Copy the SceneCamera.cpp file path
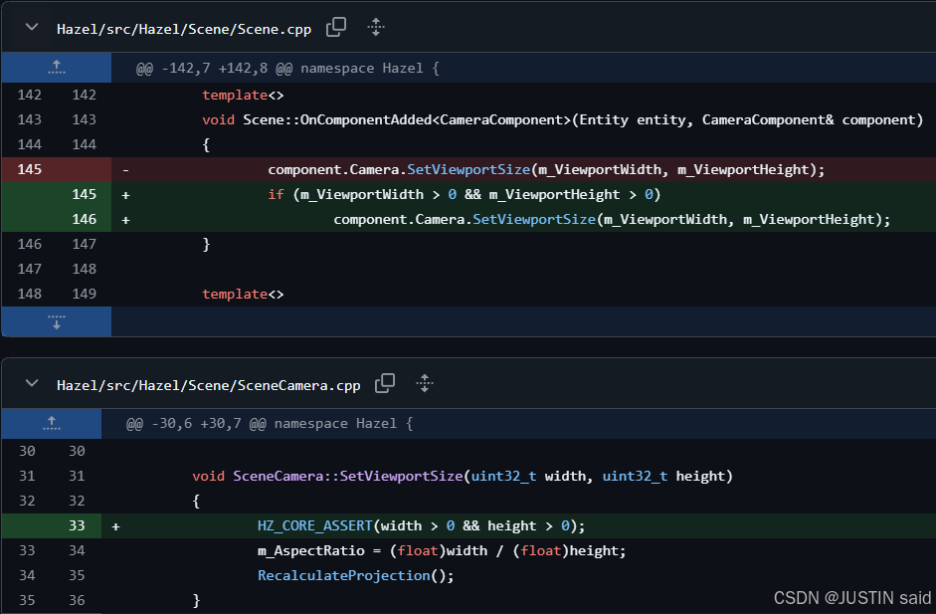The image size is (936, 614). click(385, 383)
